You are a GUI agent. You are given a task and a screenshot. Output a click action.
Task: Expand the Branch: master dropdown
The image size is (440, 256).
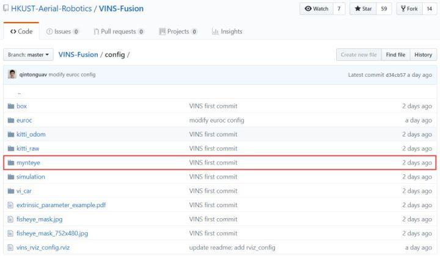pyautogui.click(x=28, y=55)
